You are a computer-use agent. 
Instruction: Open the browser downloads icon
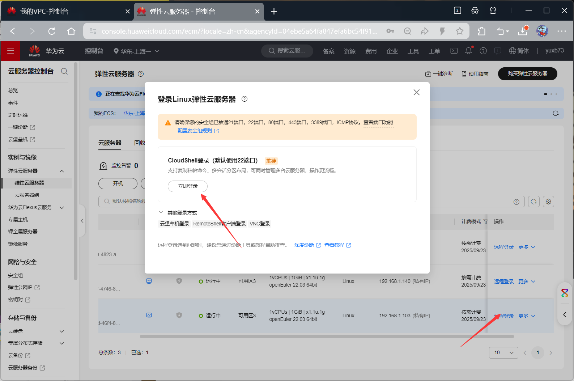tap(523, 31)
